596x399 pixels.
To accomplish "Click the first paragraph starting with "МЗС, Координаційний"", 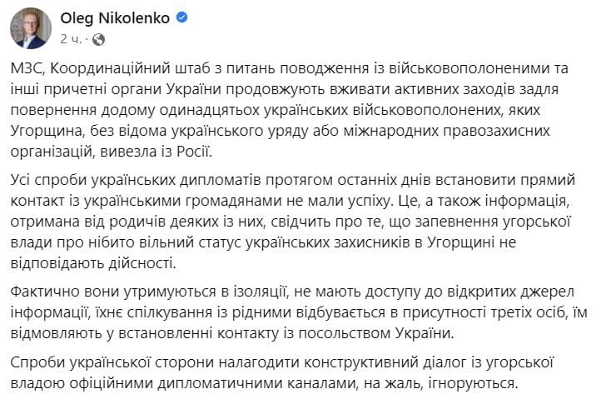I will pyautogui.click(x=289, y=110).
